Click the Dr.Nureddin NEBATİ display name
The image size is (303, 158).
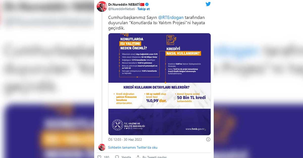[x=124, y=4]
